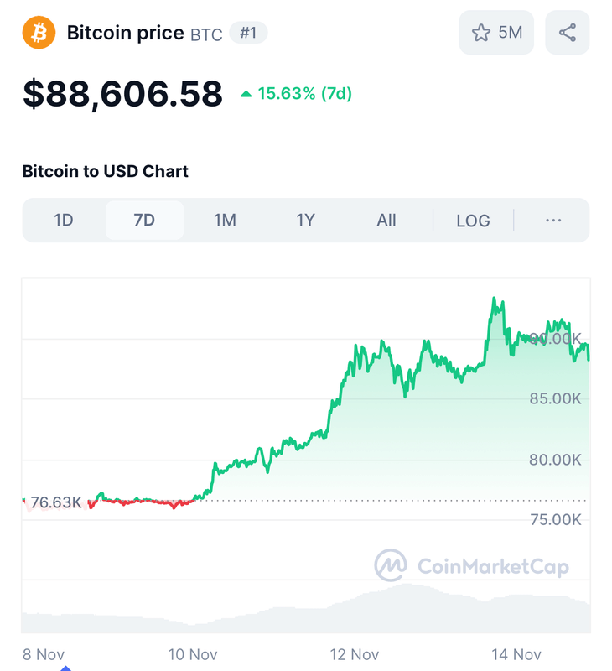Viewport: 612px width, 671px height.
Task: Click the #1 rank badge
Action: 248,34
